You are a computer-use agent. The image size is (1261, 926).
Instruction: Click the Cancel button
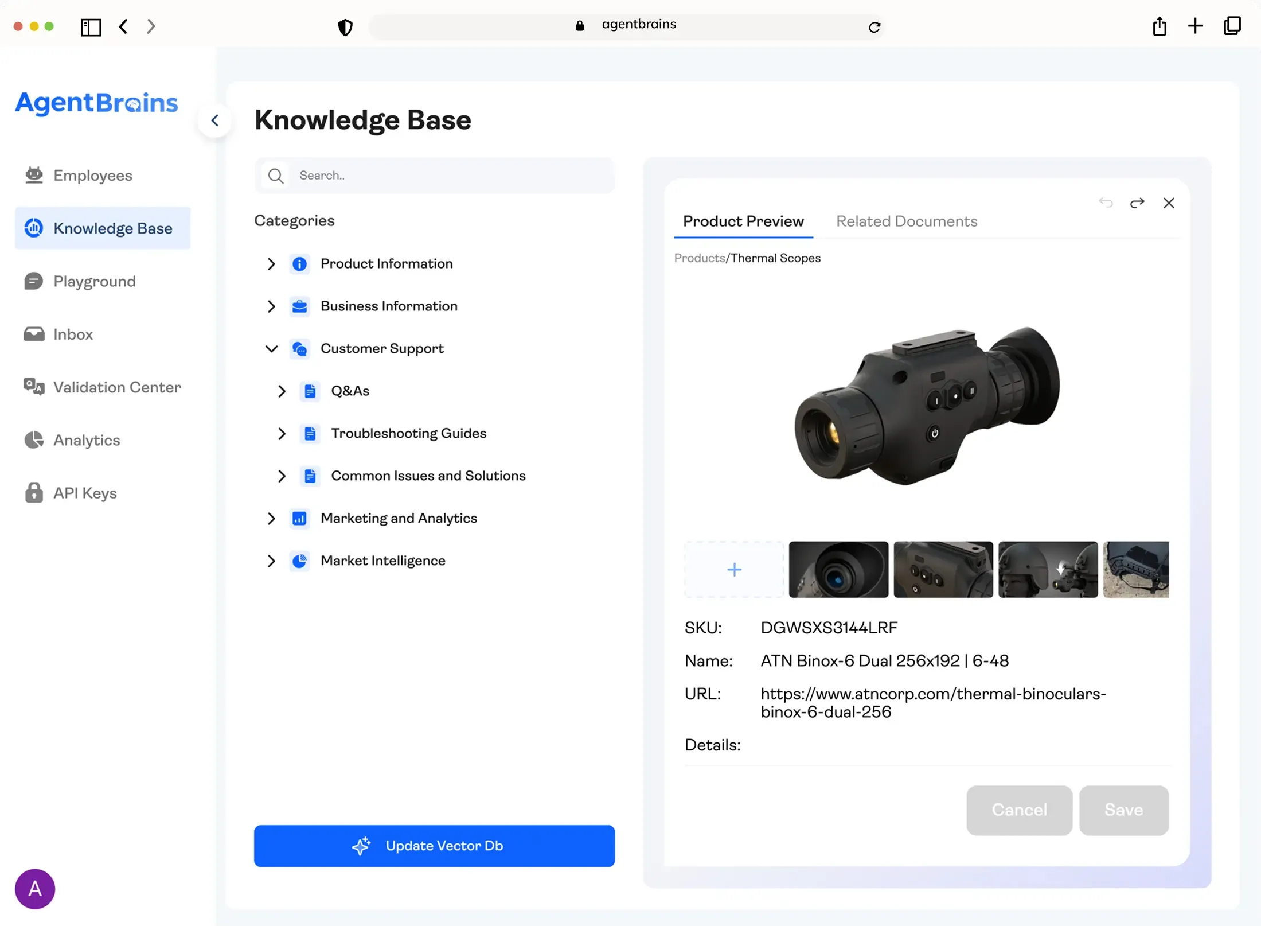pos(1019,810)
